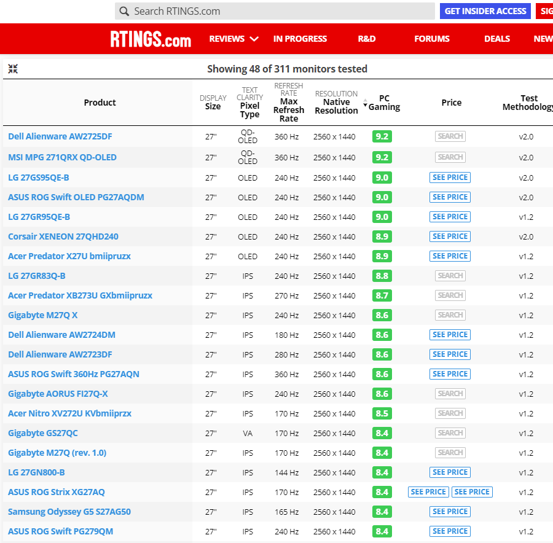Click SEE PRICE for Samsung Odyssey G5

pos(450,512)
